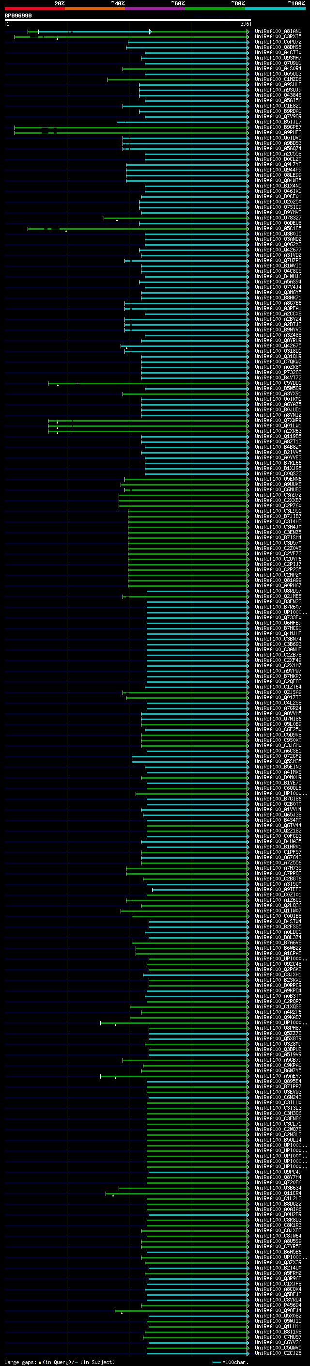310x1366 pixels.
Task: Click the green alignment bar for UniRef100_B9GPE7
Action: click(131, 127)
